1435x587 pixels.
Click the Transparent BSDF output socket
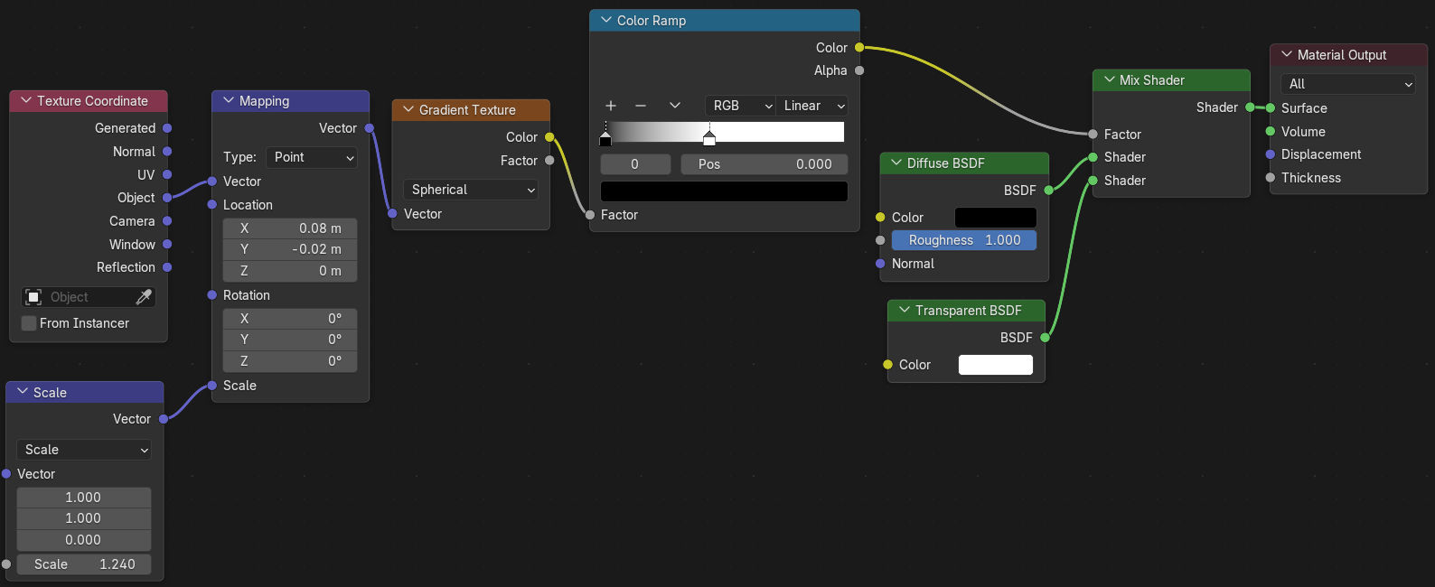tap(1046, 338)
